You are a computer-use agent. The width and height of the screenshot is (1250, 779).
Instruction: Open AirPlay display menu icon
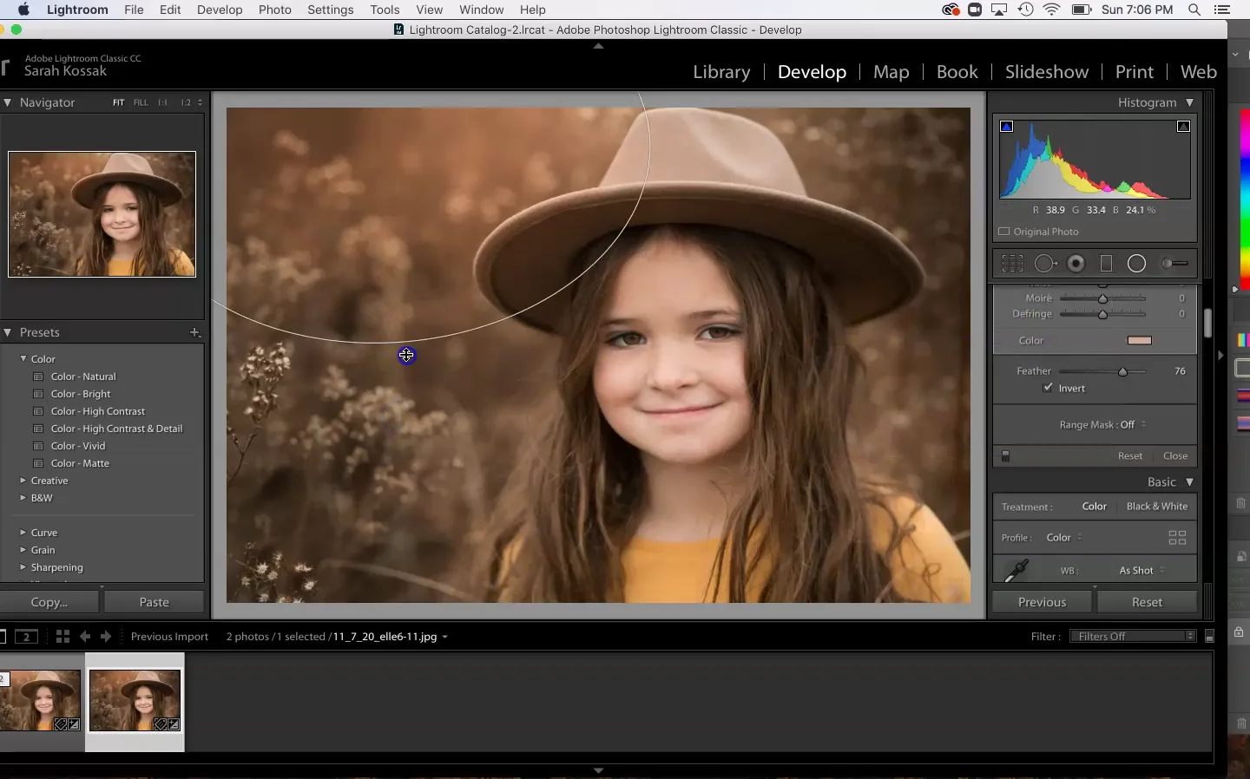(999, 10)
